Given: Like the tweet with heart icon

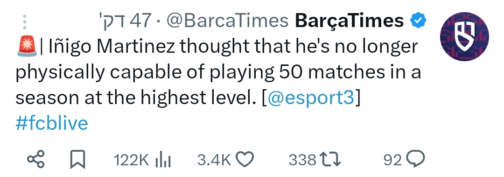Looking at the screenshot, I should click(x=245, y=159).
